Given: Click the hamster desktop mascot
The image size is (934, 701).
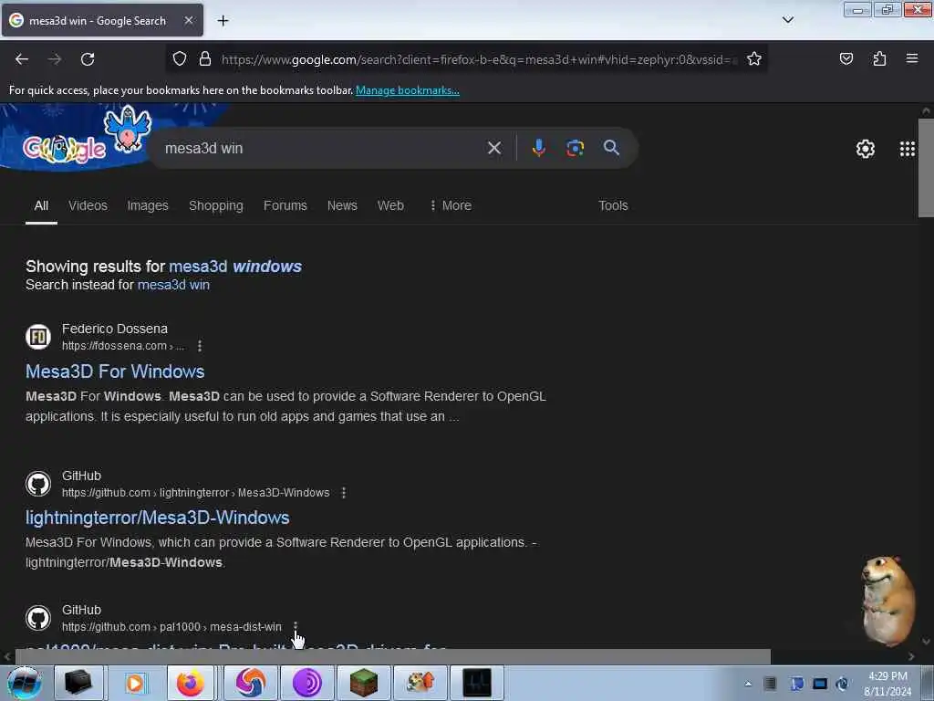Looking at the screenshot, I should [x=888, y=601].
